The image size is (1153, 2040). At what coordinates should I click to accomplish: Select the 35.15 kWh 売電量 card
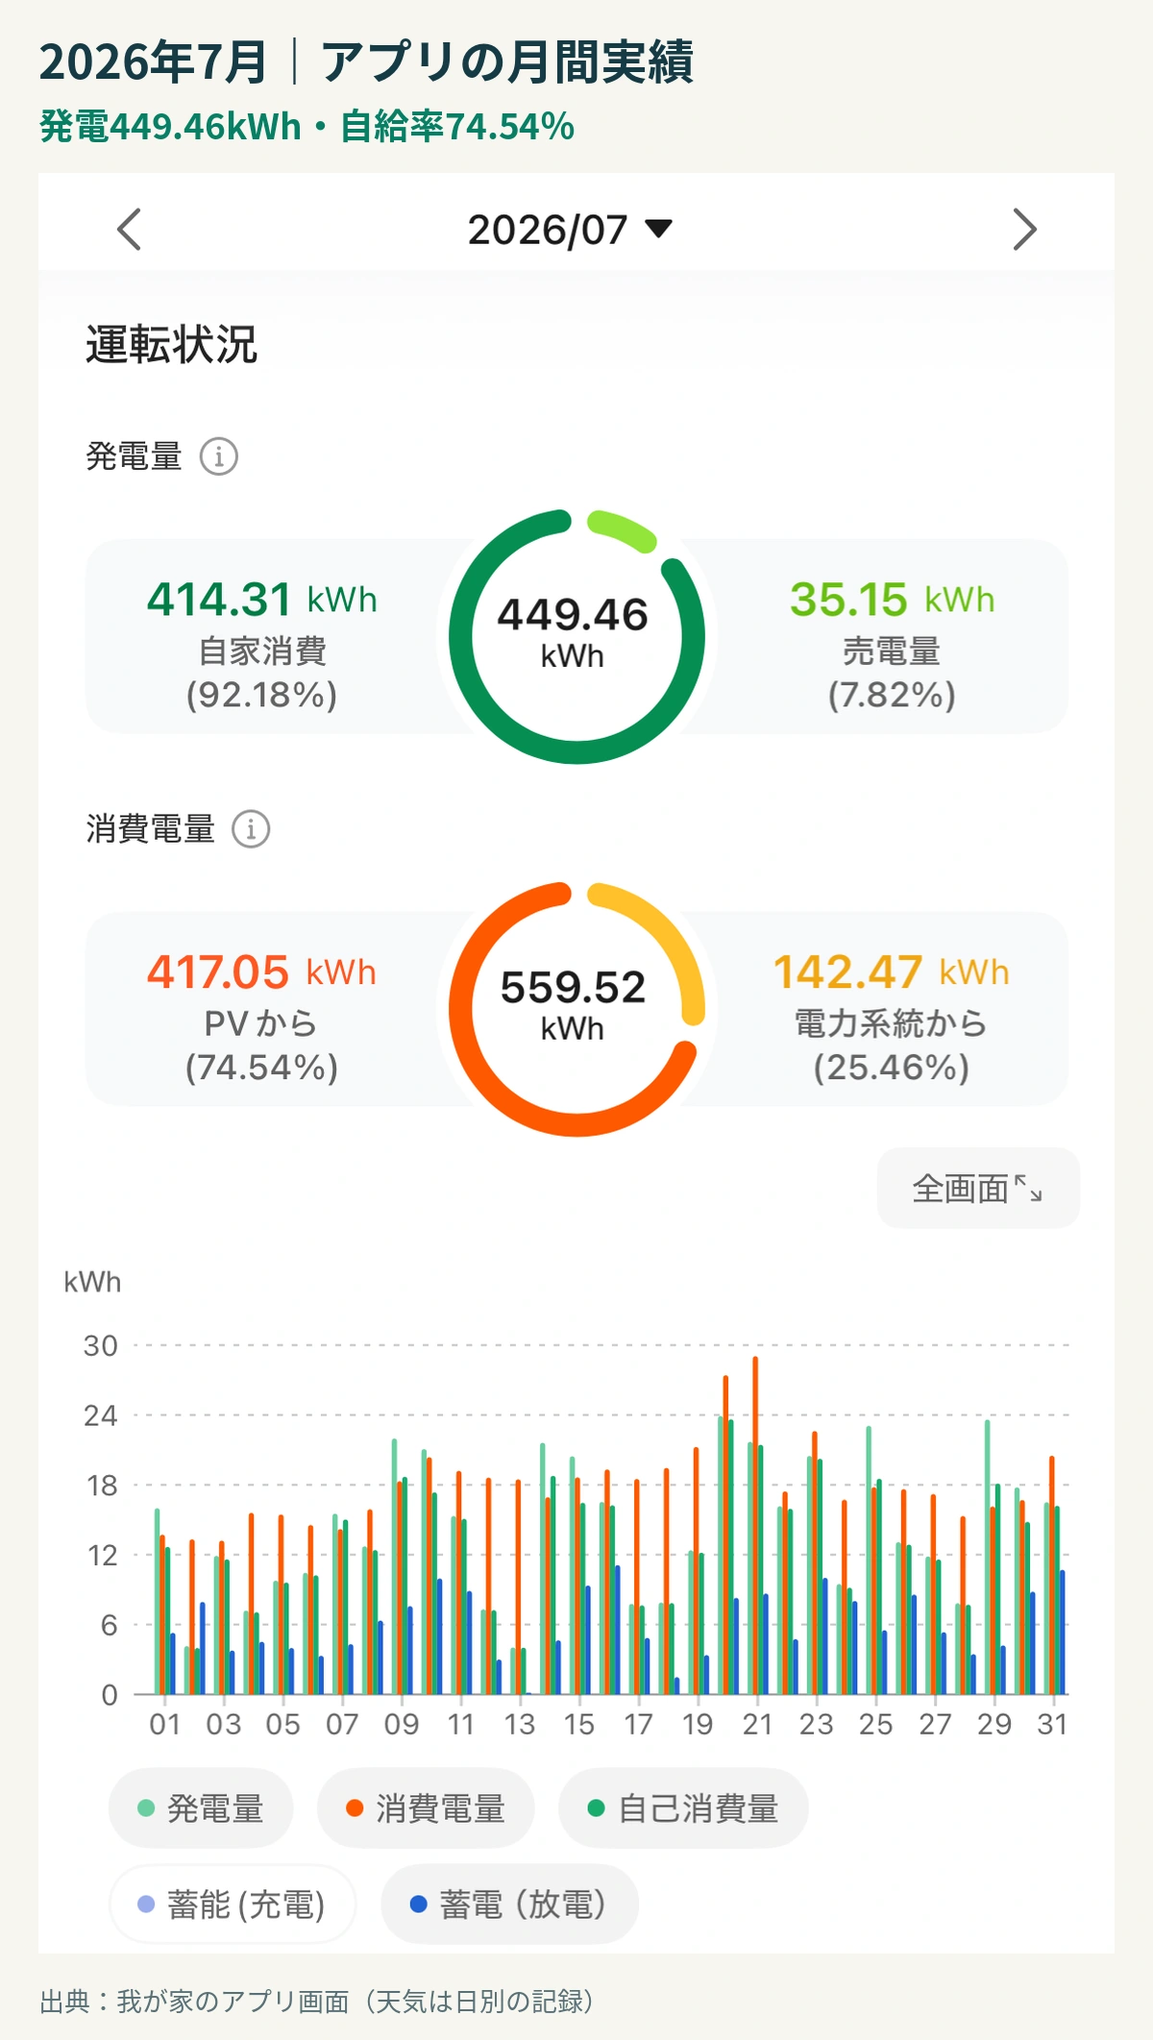[x=892, y=636]
